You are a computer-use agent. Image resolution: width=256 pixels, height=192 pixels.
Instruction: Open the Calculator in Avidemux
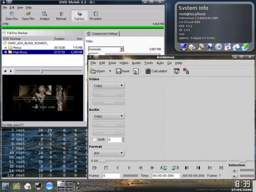[x=156, y=71]
